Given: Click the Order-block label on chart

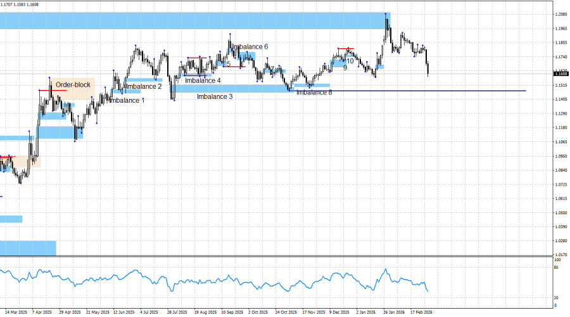Looking at the screenshot, I should (x=73, y=84).
